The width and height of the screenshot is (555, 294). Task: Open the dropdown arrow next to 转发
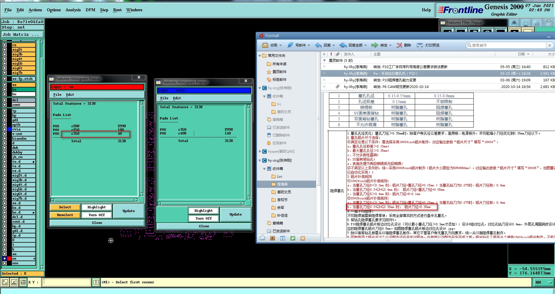390,46
